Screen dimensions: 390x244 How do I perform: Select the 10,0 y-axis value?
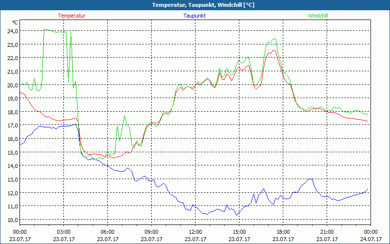pos(13,220)
